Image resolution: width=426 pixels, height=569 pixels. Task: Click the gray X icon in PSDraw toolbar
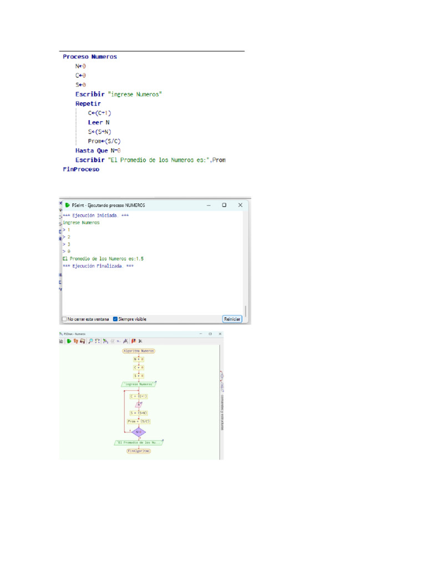[140, 341]
